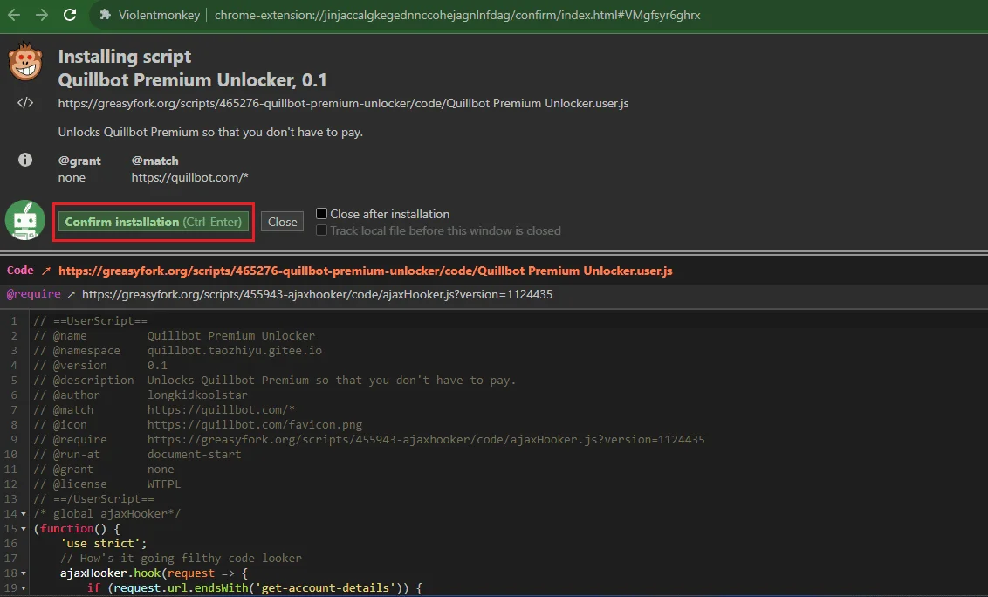The width and height of the screenshot is (988, 597).
Task: Toggle Track local file before window closed
Action: pyautogui.click(x=321, y=230)
